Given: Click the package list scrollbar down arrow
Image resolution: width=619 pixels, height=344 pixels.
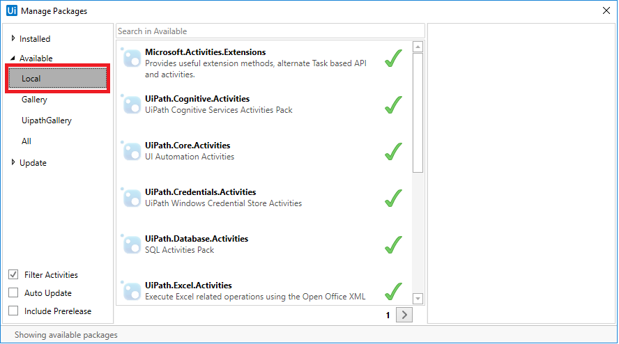Looking at the screenshot, I should 418,299.
